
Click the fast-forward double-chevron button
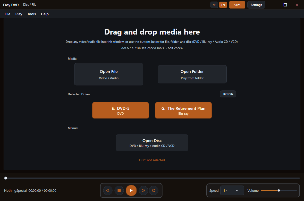pyautogui.click(x=143, y=190)
